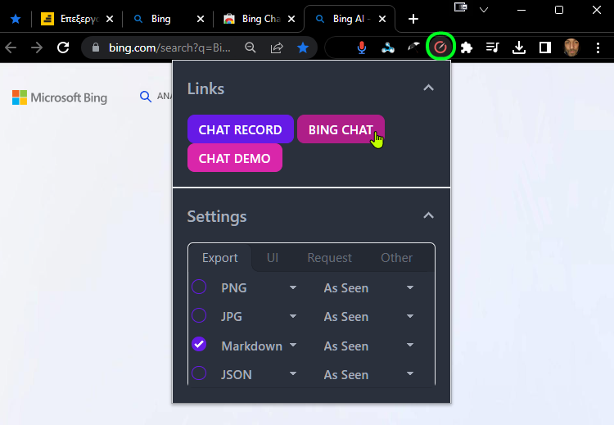
Task: Click the Microsoft Bing logo
Action: coord(60,97)
